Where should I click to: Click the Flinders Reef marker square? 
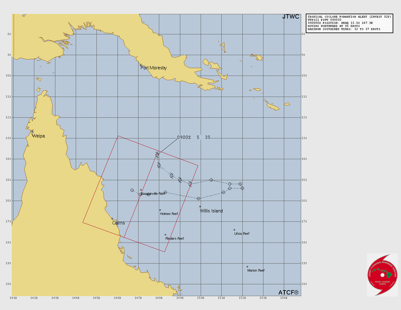[165, 235]
